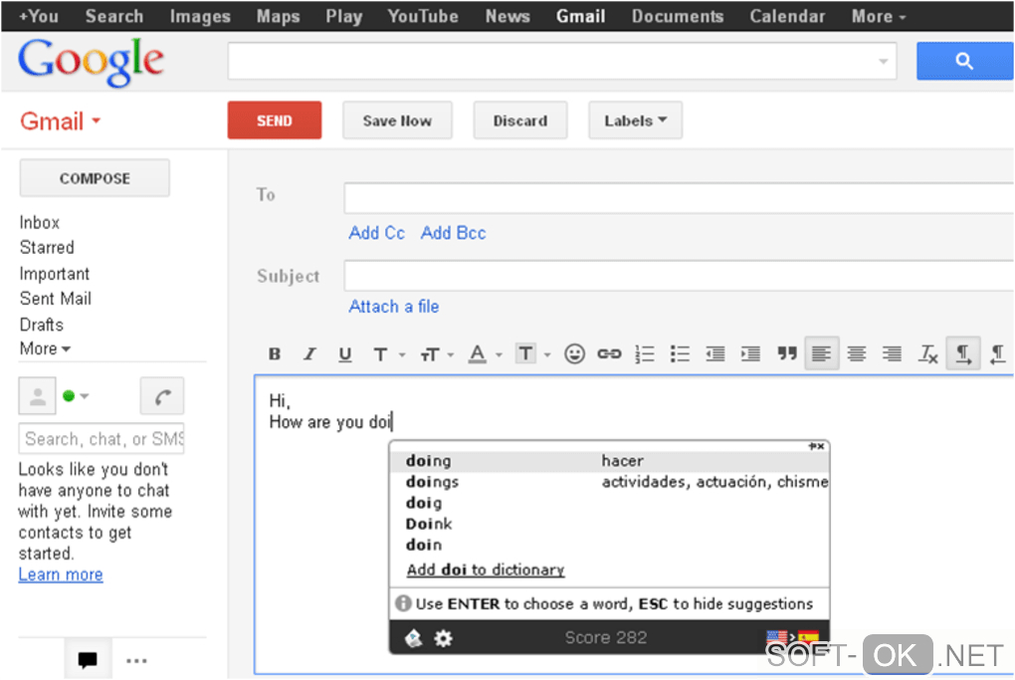This screenshot has height=680, width=1015.
Task: Open the font size picker
Action: [437, 354]
